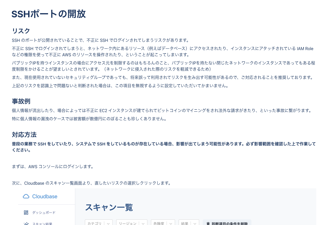Viewport: 323px width, 225px height.
Task: Open scan results via its graph icon
Action: (x=26, y=224)
